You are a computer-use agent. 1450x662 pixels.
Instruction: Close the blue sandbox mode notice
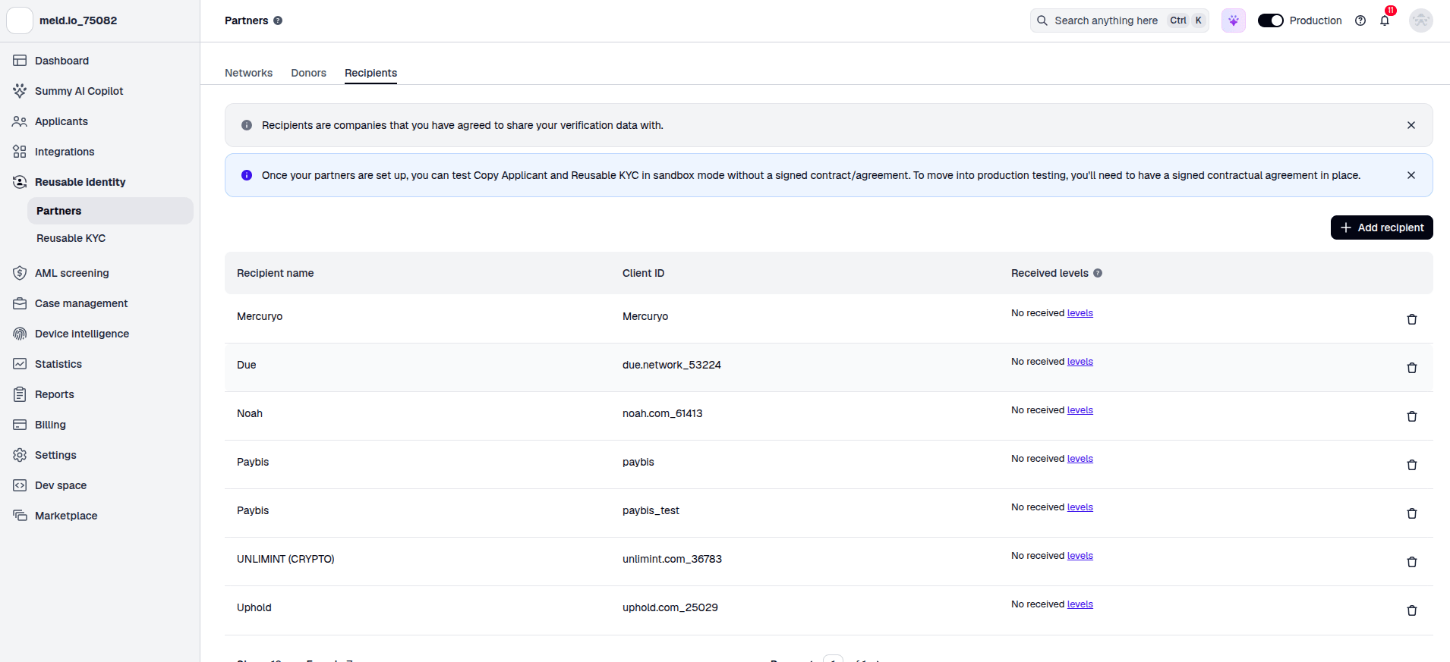point(1411,175)
